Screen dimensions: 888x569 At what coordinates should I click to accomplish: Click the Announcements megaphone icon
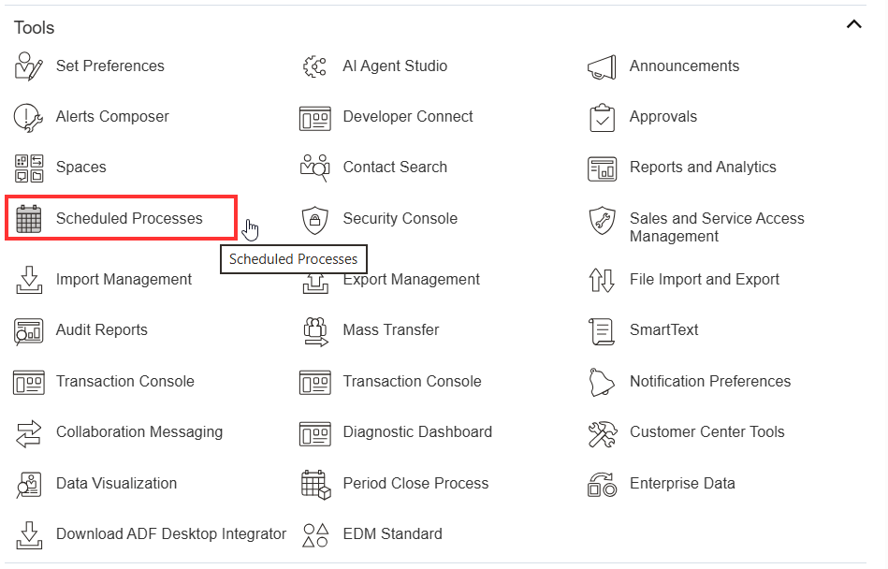602,66
